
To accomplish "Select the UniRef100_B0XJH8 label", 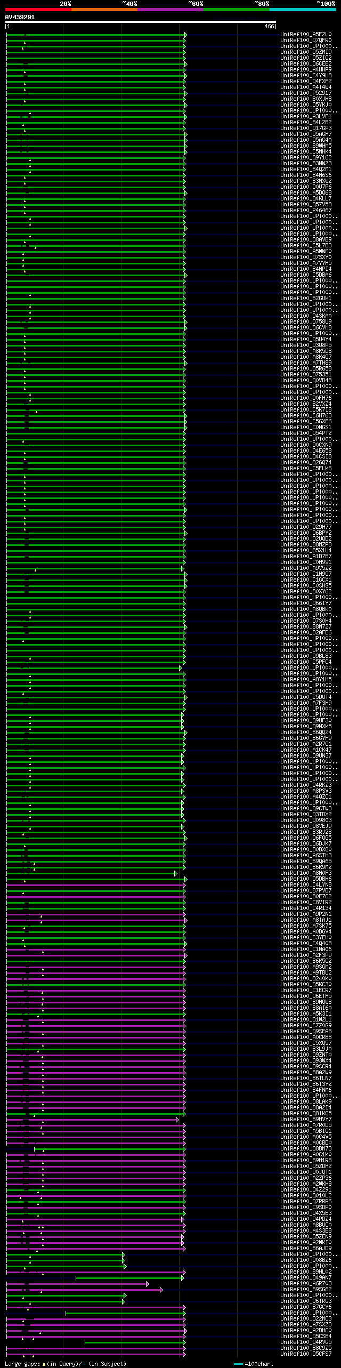I will pyautogui.click(x=306, y=99).
